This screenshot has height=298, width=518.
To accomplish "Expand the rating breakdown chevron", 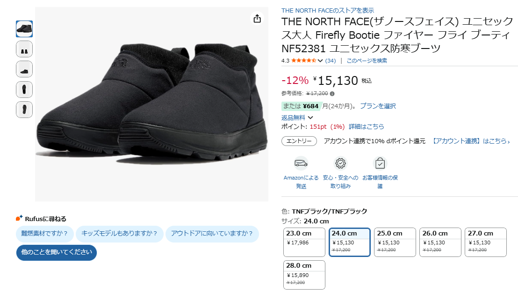I will click(320, 61).
